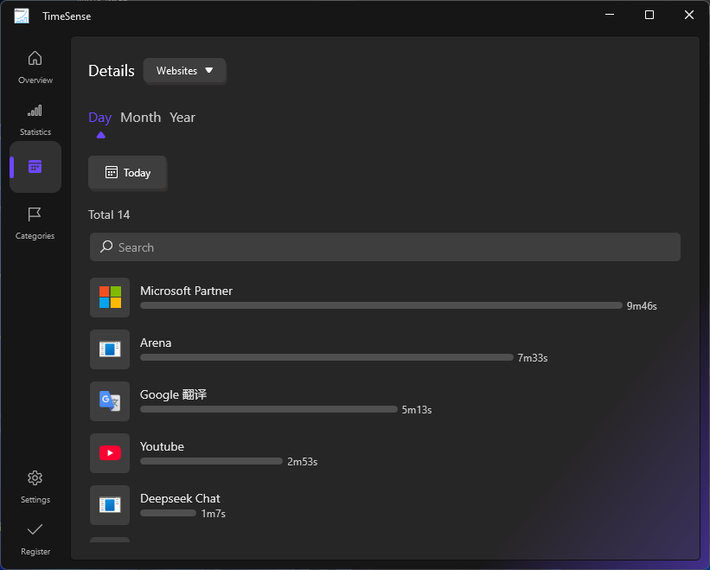Open Settings gear in sidebar

click(x=35, y=487)
